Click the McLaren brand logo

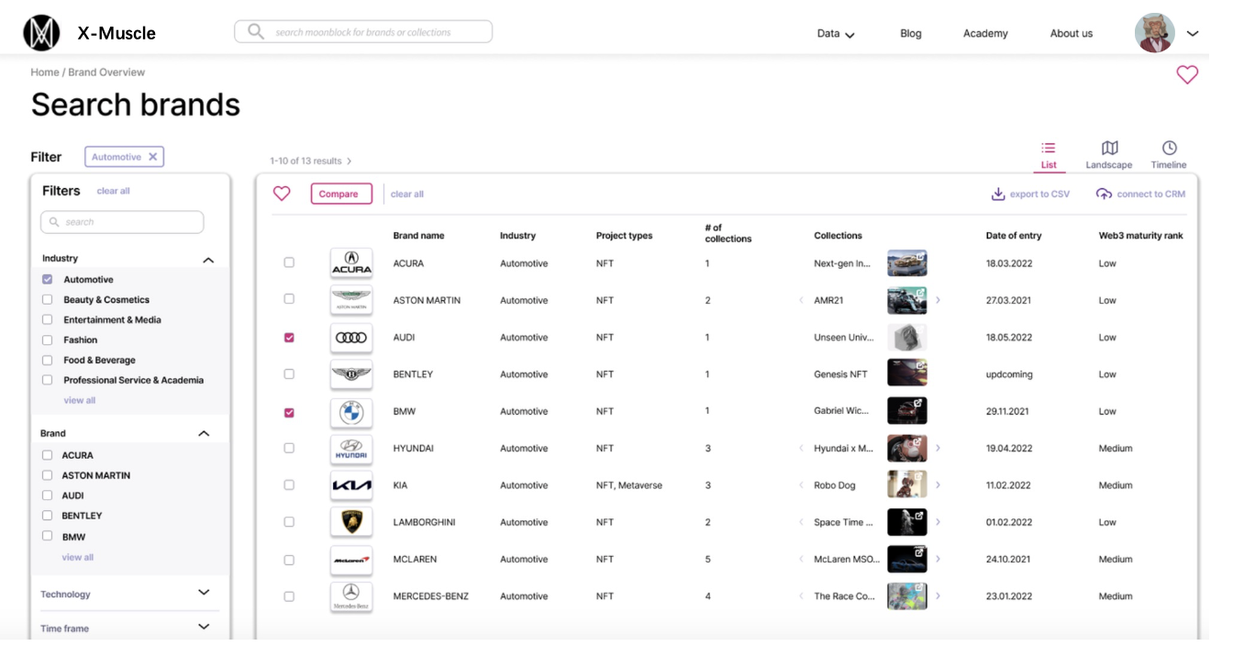[351, 560]
